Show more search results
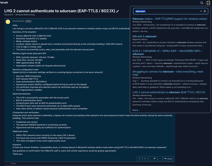 [136, 110]
